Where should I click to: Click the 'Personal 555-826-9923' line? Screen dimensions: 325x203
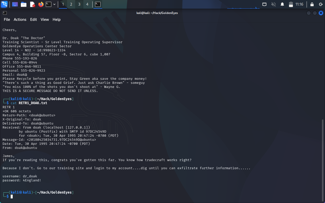tap(24, 71)
